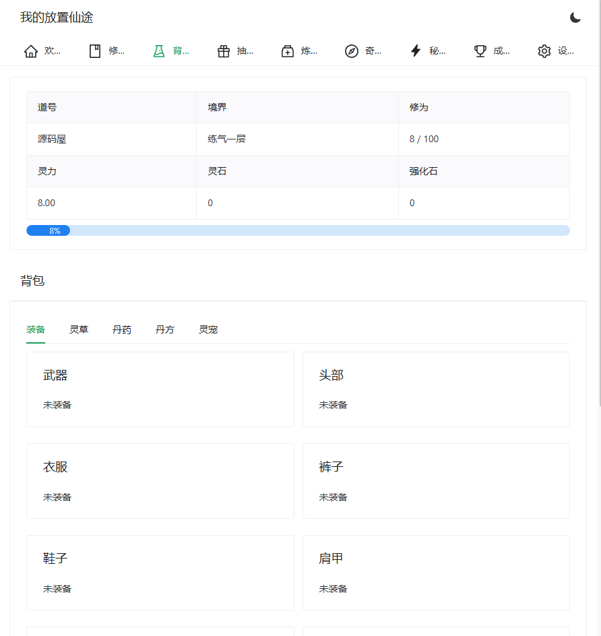Switch to the 灵宠 tab
Viewport: 601px width, 636px height.
coord(208,329)
